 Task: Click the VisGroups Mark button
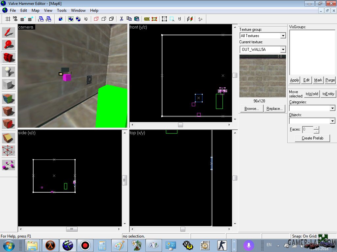point(318,80)
